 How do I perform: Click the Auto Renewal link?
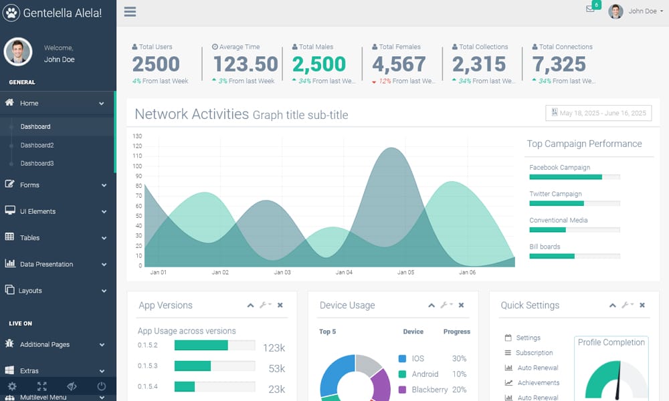[x=537, y=368]
